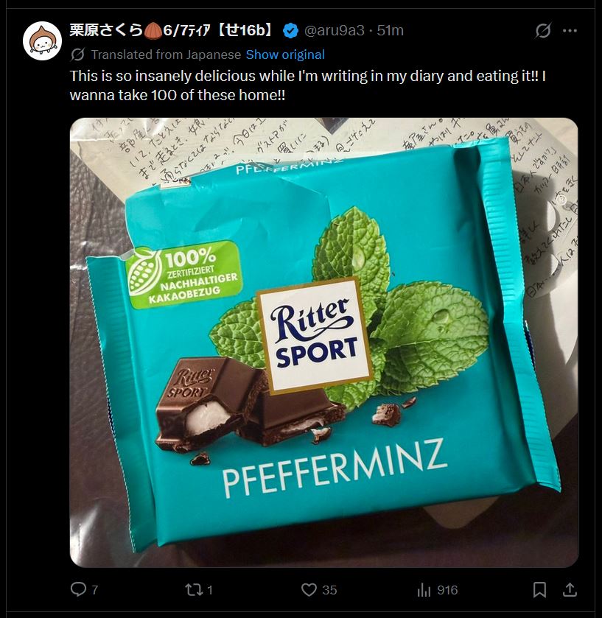Open the 51m timestamp link
Viewport: 602px width, 618px height.
coord(390,30)
